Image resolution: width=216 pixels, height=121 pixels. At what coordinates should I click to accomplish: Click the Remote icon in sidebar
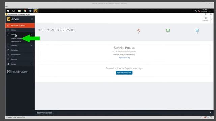(8, 59)
